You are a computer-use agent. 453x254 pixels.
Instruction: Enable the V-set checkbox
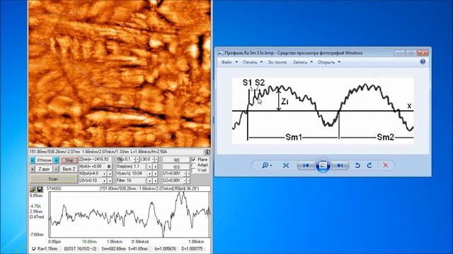click(193, 170)
